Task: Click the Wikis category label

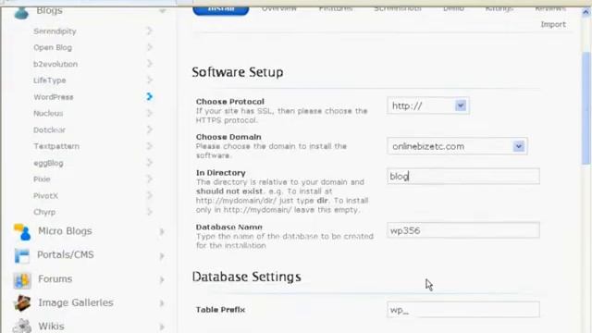Action: pyautogui.click(x=51, y=326)
